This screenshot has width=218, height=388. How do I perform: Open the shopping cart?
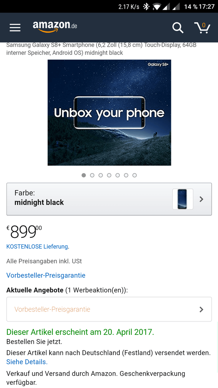pyautogui.click(x=202, y=27)
